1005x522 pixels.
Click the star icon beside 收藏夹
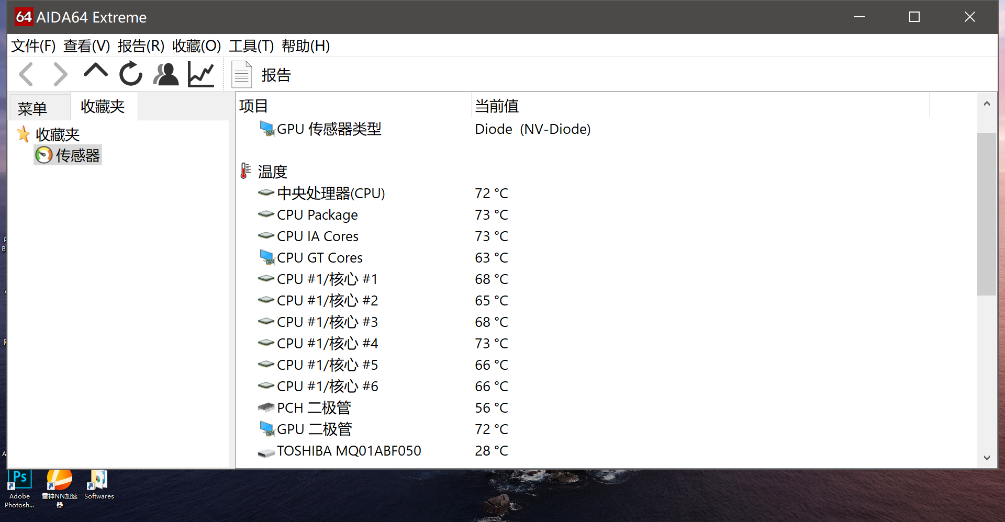point(23,134)
